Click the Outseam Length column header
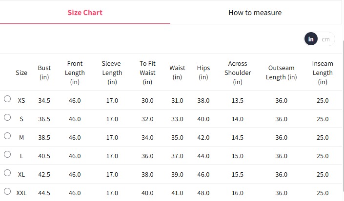The width and height of the screenshot is (344, 201). [282, 73]
